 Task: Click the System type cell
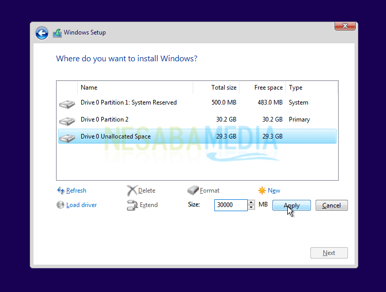coord(298,102)
